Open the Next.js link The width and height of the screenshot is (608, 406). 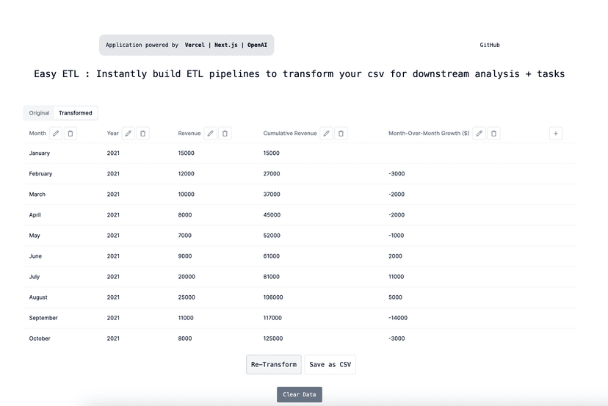click(x=226, y=45)
